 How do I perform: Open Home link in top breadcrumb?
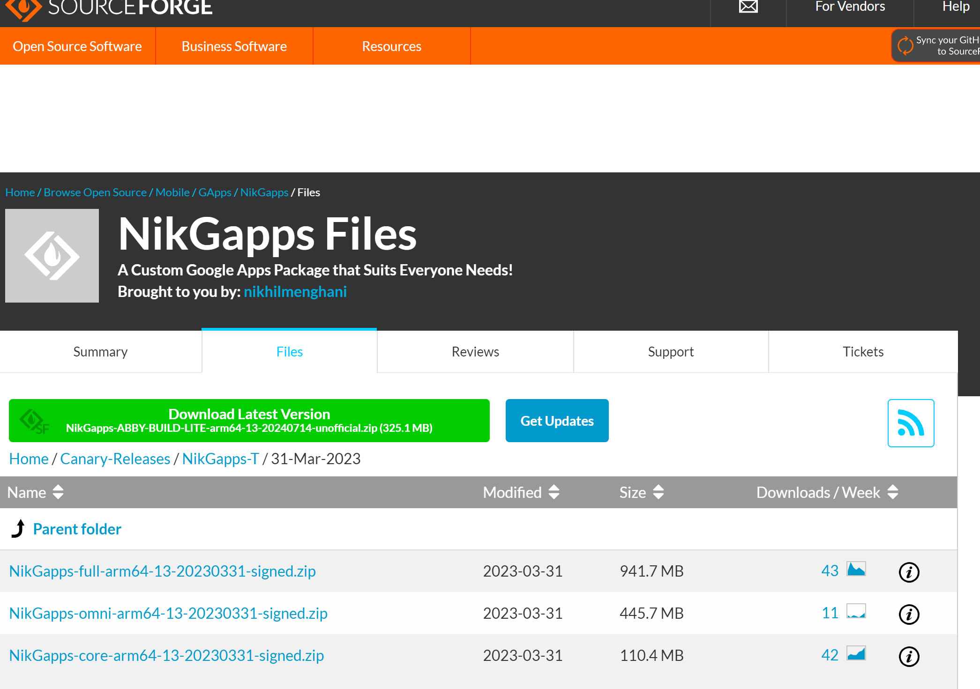tap(20, 193)
